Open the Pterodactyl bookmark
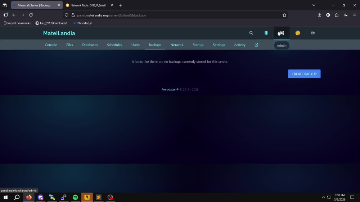 82,23
